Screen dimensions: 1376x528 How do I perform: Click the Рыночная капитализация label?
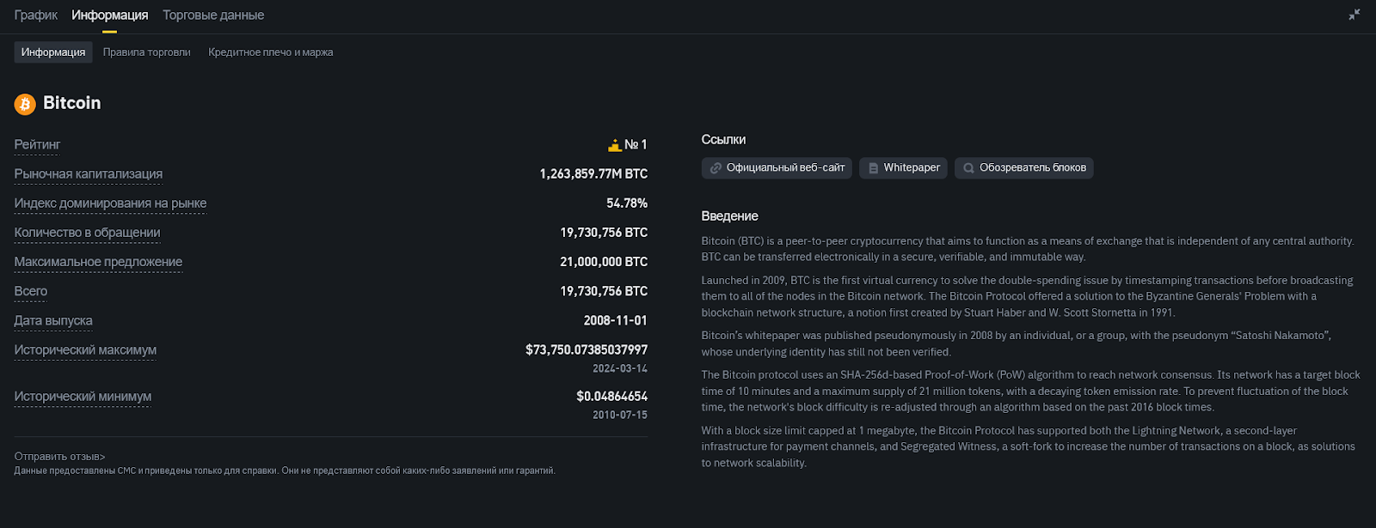pos(89,174)
